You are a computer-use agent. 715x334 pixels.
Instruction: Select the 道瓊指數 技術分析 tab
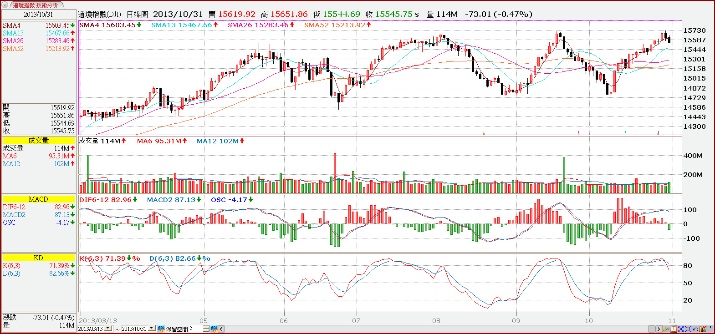click(x=36, y=5)
